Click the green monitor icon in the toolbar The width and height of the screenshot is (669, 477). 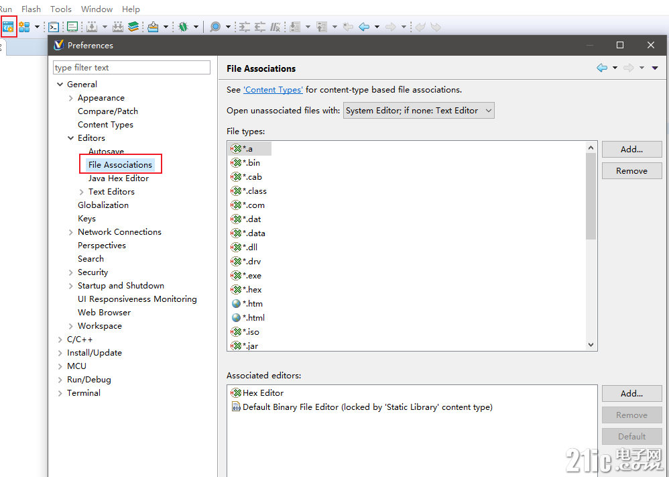pos(72,27)
